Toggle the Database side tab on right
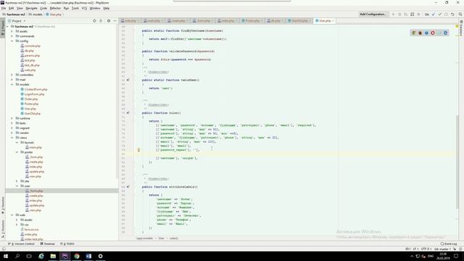Viewport: 464px width, 261px height. click(461, 28)
